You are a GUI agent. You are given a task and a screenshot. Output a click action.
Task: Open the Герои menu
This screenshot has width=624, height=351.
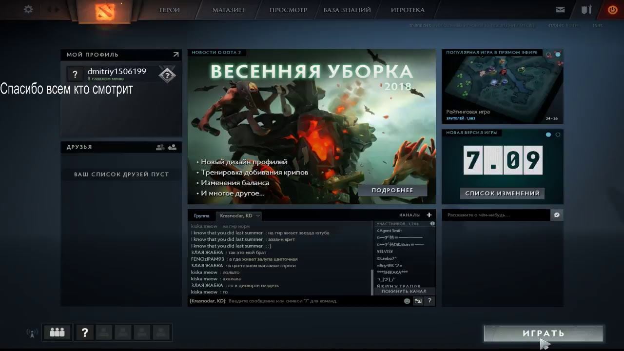click(170, 10)
